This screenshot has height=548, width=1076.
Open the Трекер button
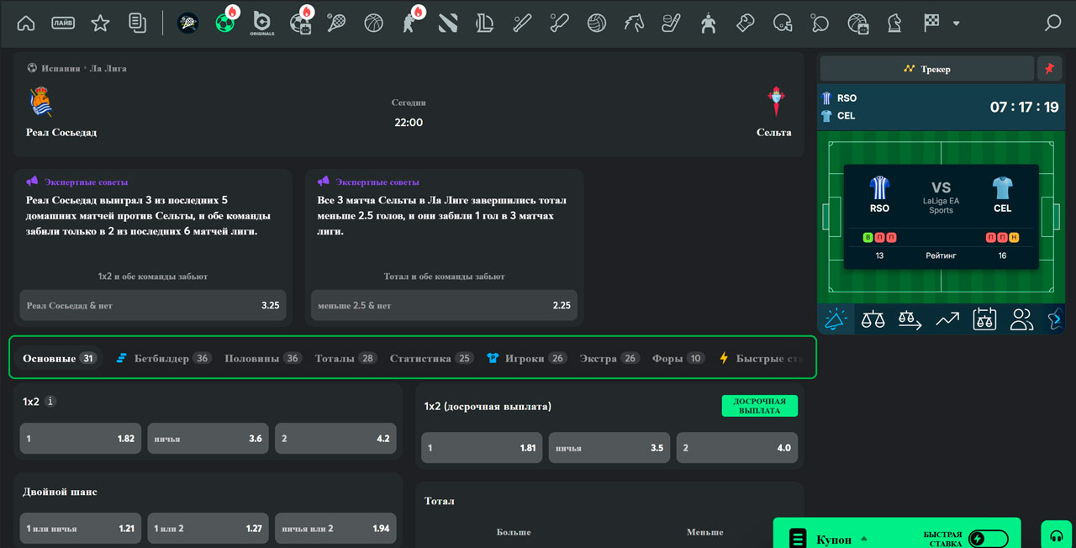(927, 69)
